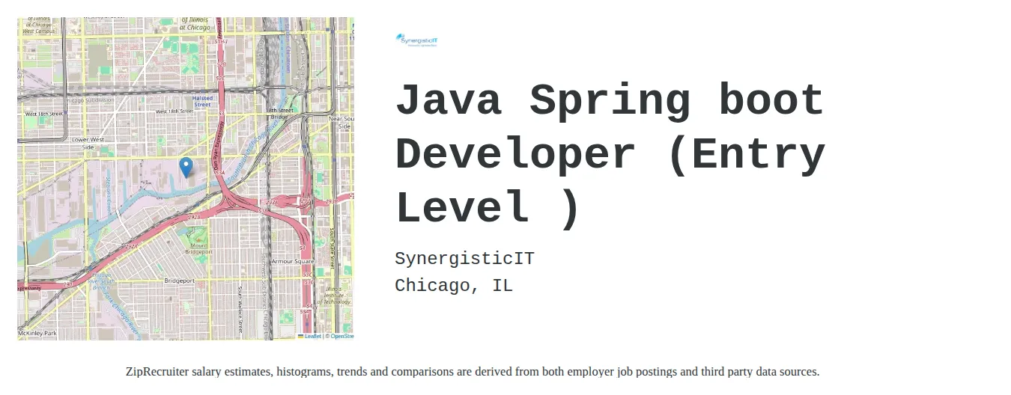Click the Chicago, IL location text

[x=454, y=285]
